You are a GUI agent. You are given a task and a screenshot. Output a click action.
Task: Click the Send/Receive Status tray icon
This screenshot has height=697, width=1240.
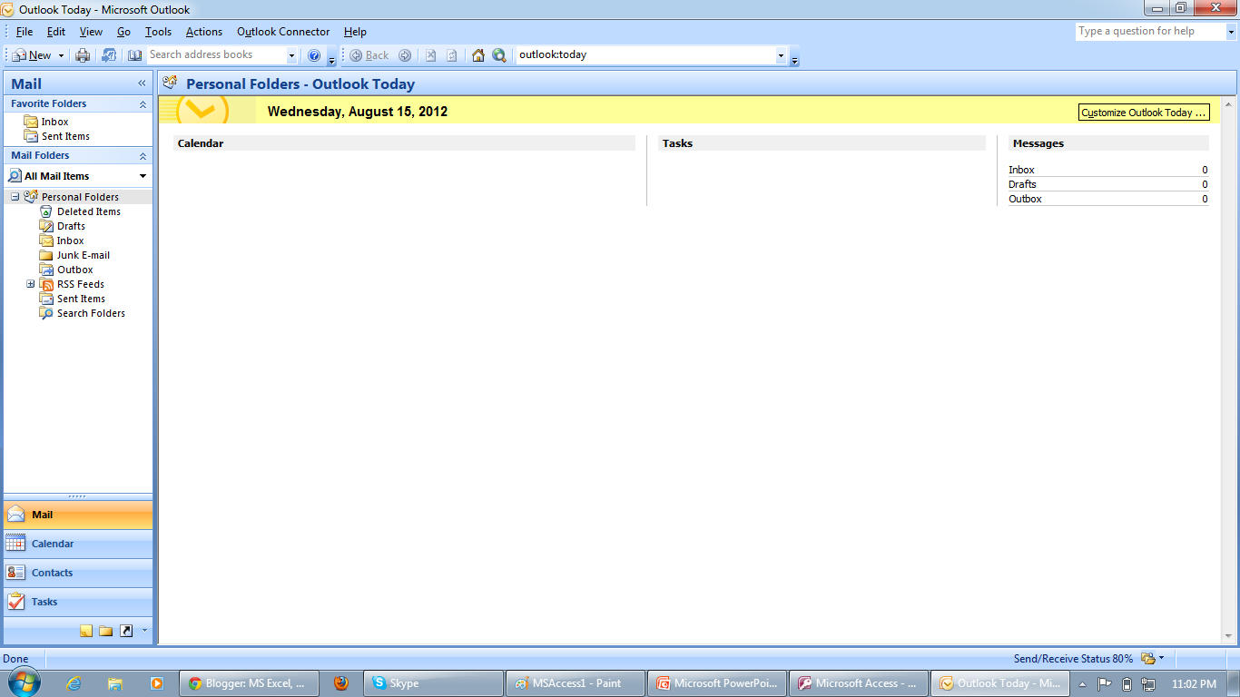pyautogui.click(x=1147, y=659)
